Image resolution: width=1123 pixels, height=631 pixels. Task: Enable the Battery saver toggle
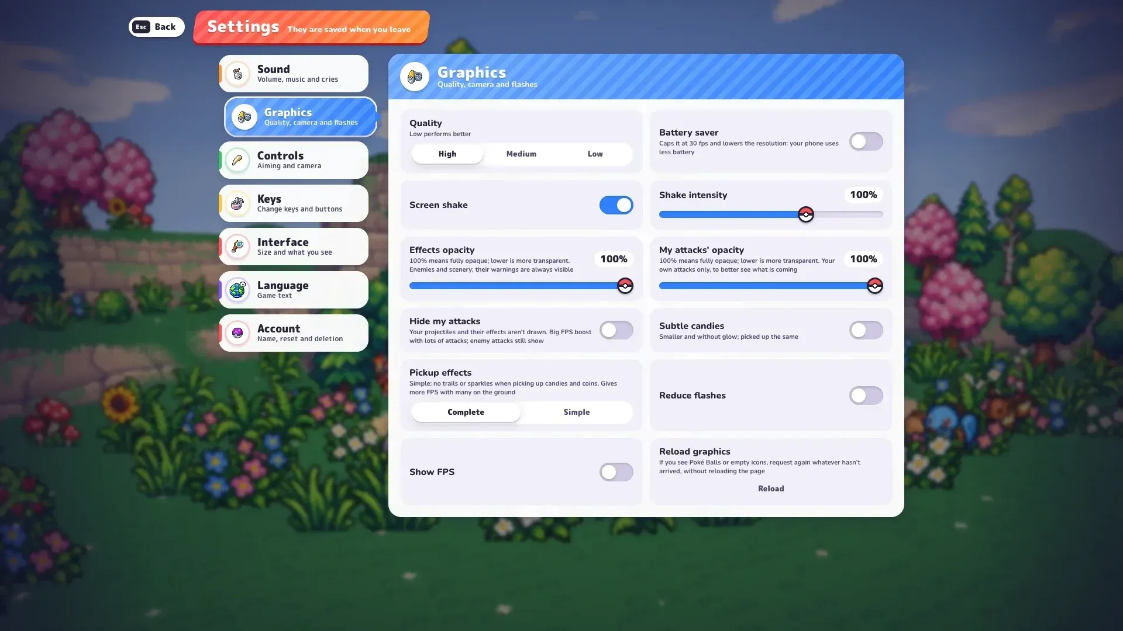(x=866, y=141)
